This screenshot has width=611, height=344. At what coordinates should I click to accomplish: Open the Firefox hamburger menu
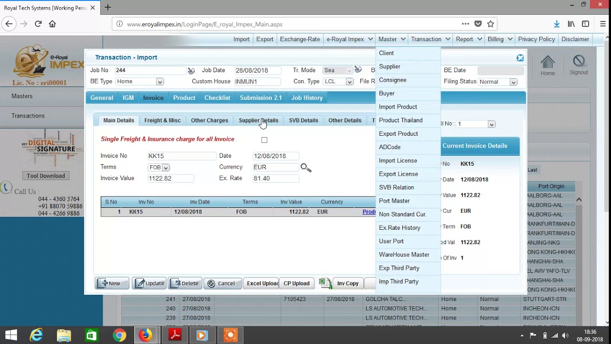tap(603, 24)
